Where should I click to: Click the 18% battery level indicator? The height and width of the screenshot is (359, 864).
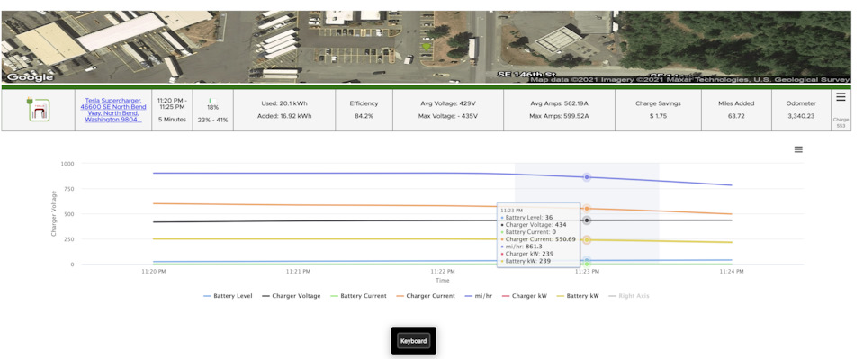(212, 104)
